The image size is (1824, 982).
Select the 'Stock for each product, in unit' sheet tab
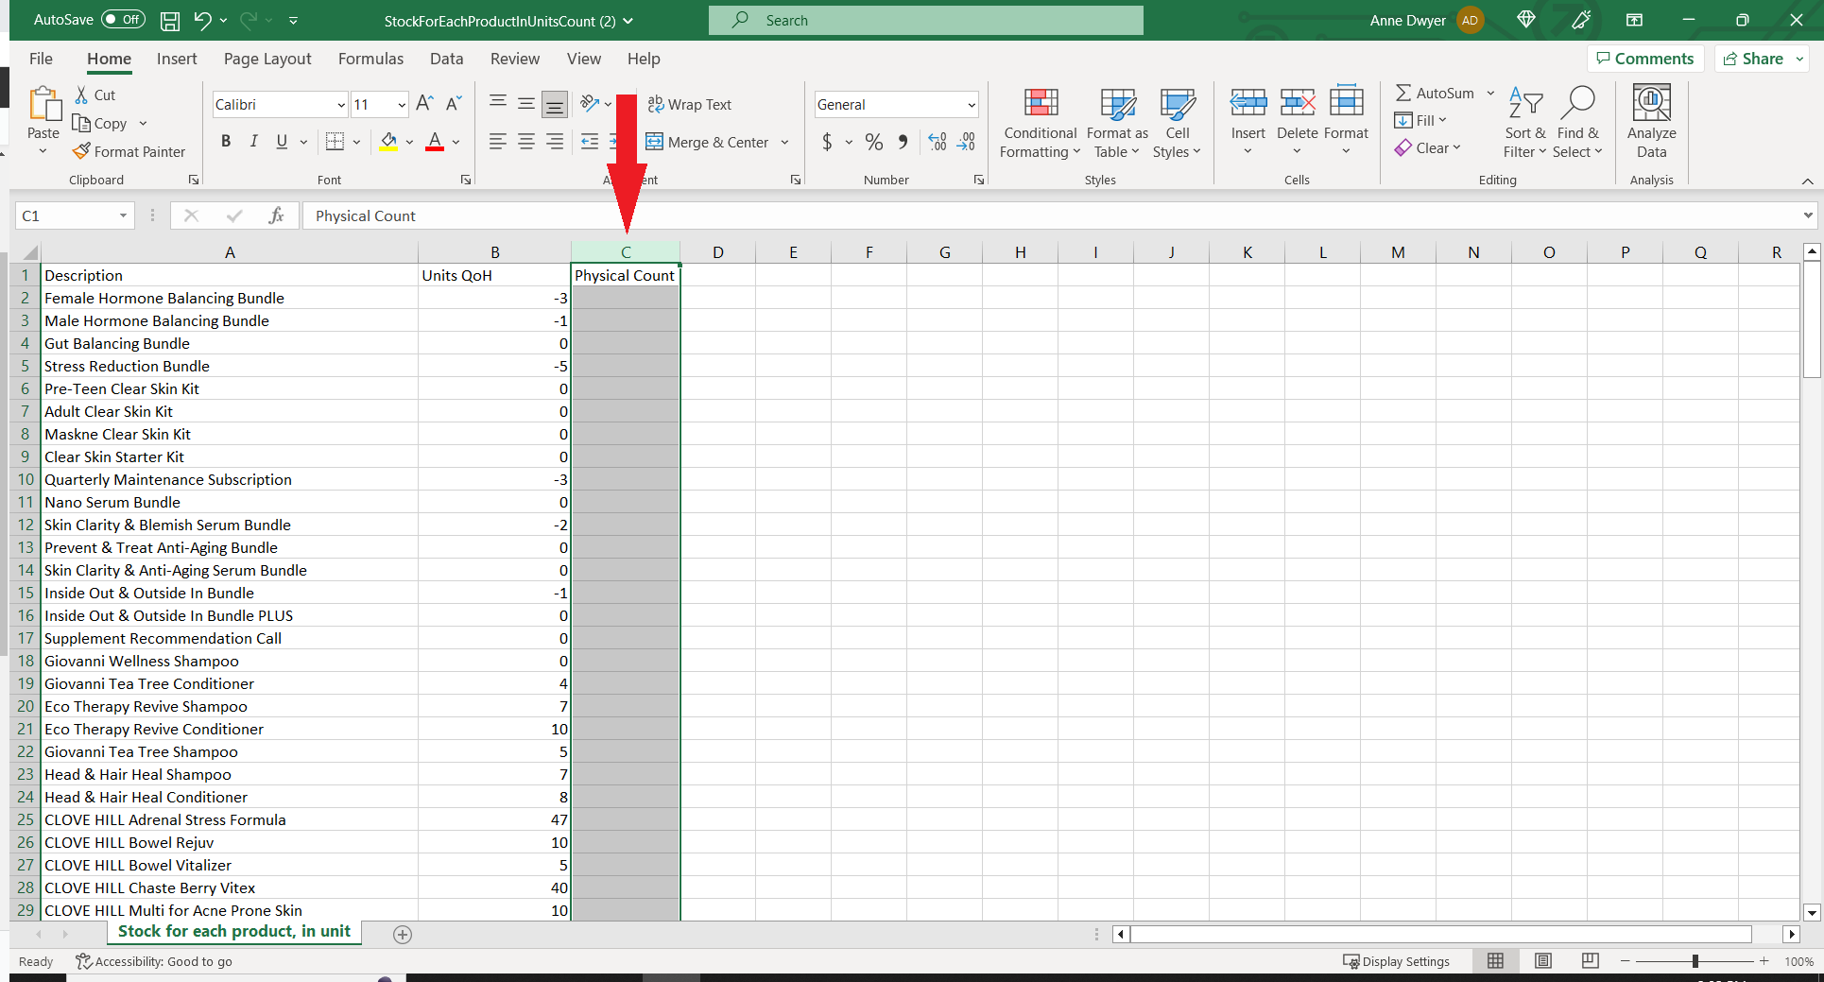[x=234, y=932]
